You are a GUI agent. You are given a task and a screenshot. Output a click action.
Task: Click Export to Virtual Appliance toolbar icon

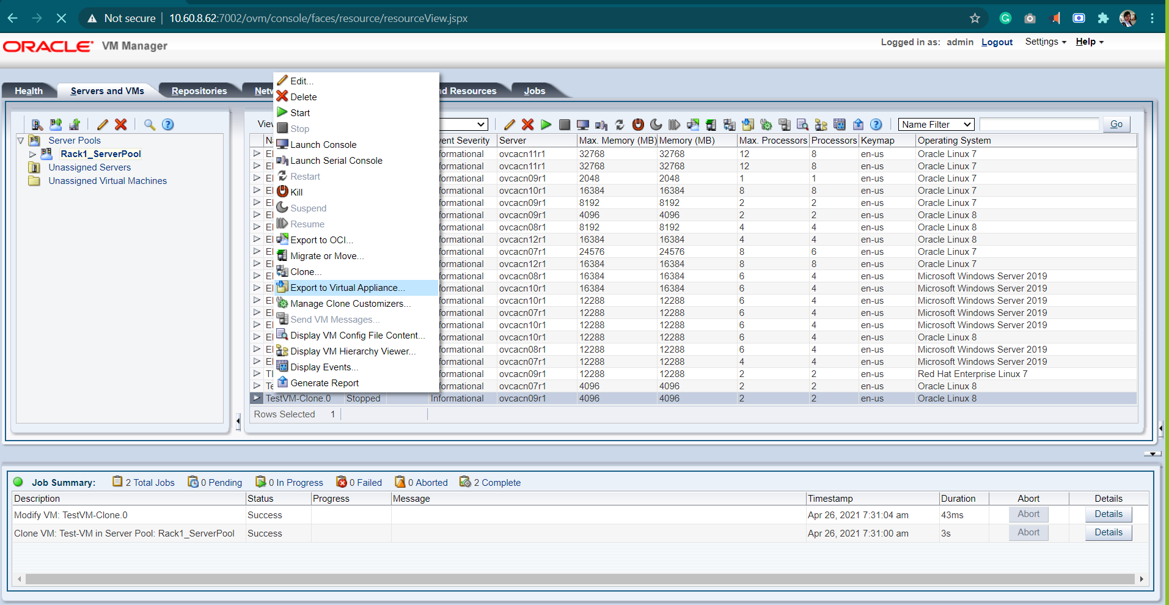[748, 125]
